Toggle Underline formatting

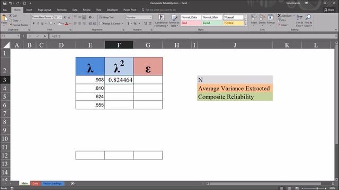pyautogui.click(x=42, y=23)
